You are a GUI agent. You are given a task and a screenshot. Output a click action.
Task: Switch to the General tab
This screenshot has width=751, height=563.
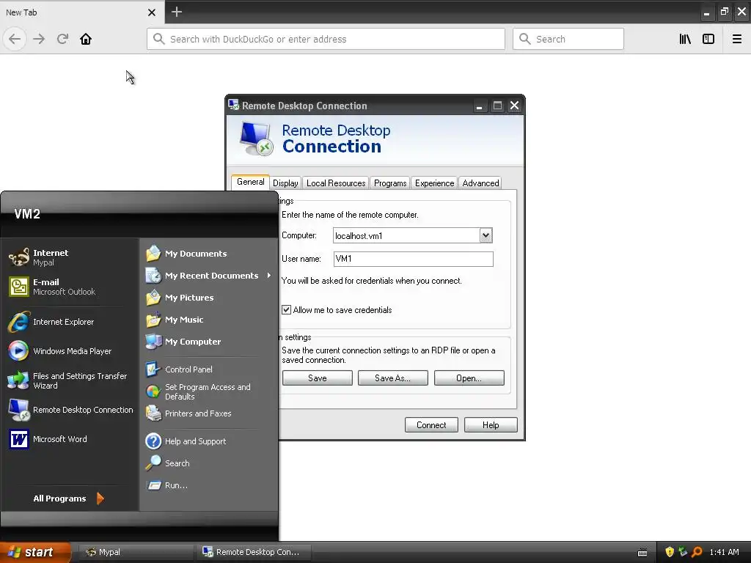click(250, 182)
